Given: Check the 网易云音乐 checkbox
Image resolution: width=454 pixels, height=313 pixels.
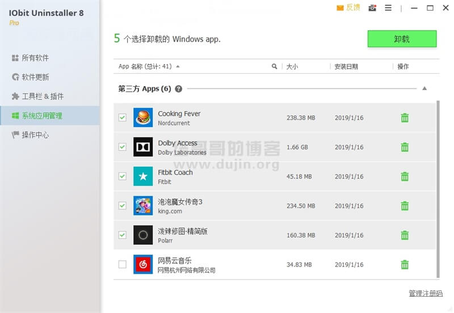Looking at the screenshot, I should (123, 264).
